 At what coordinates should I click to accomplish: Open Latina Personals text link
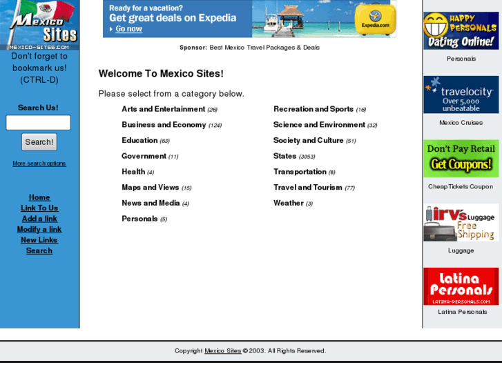(463, 312)
